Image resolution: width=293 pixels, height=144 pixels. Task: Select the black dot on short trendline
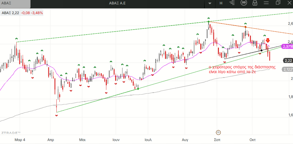tap(261, 51)
